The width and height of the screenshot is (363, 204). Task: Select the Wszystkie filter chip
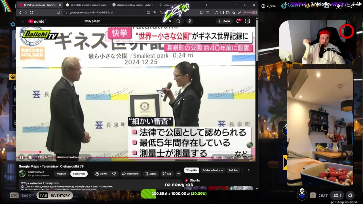pos(192,170)
